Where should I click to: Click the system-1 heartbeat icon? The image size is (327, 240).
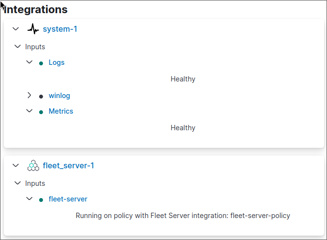33,29
